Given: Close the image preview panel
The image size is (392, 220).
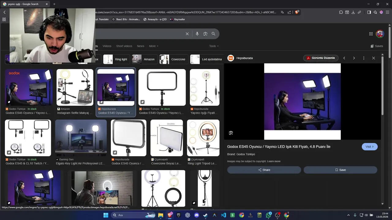Looking at the screenshot, I should tap(374, 58).
